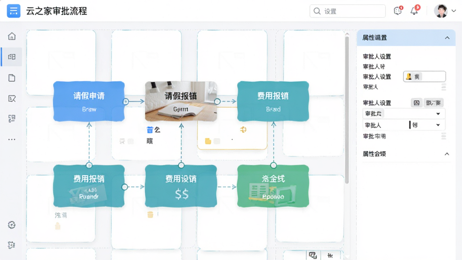462x260 pixels.
Task: Toggle the handle next to 审批人 row
Action: click(444, 87)
